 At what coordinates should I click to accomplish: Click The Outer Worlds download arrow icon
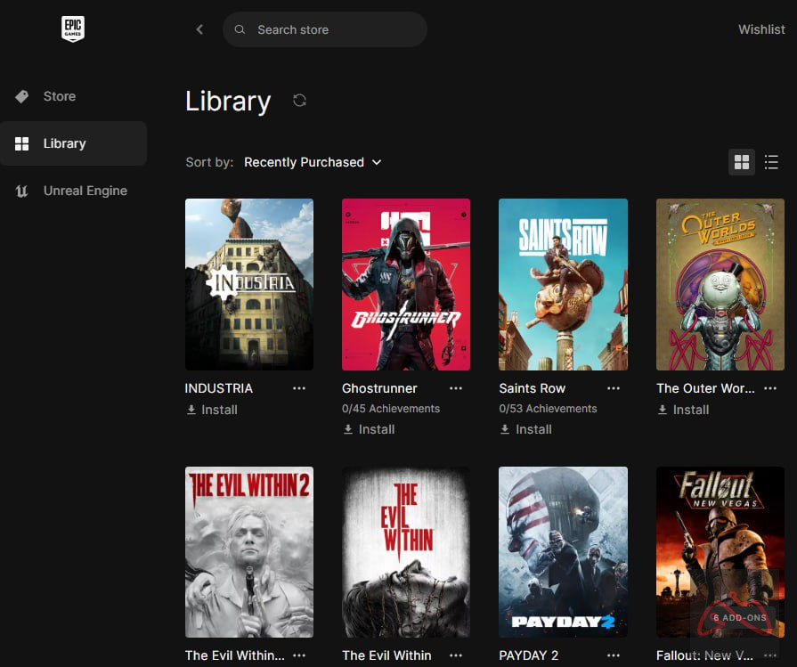(663, 410)
